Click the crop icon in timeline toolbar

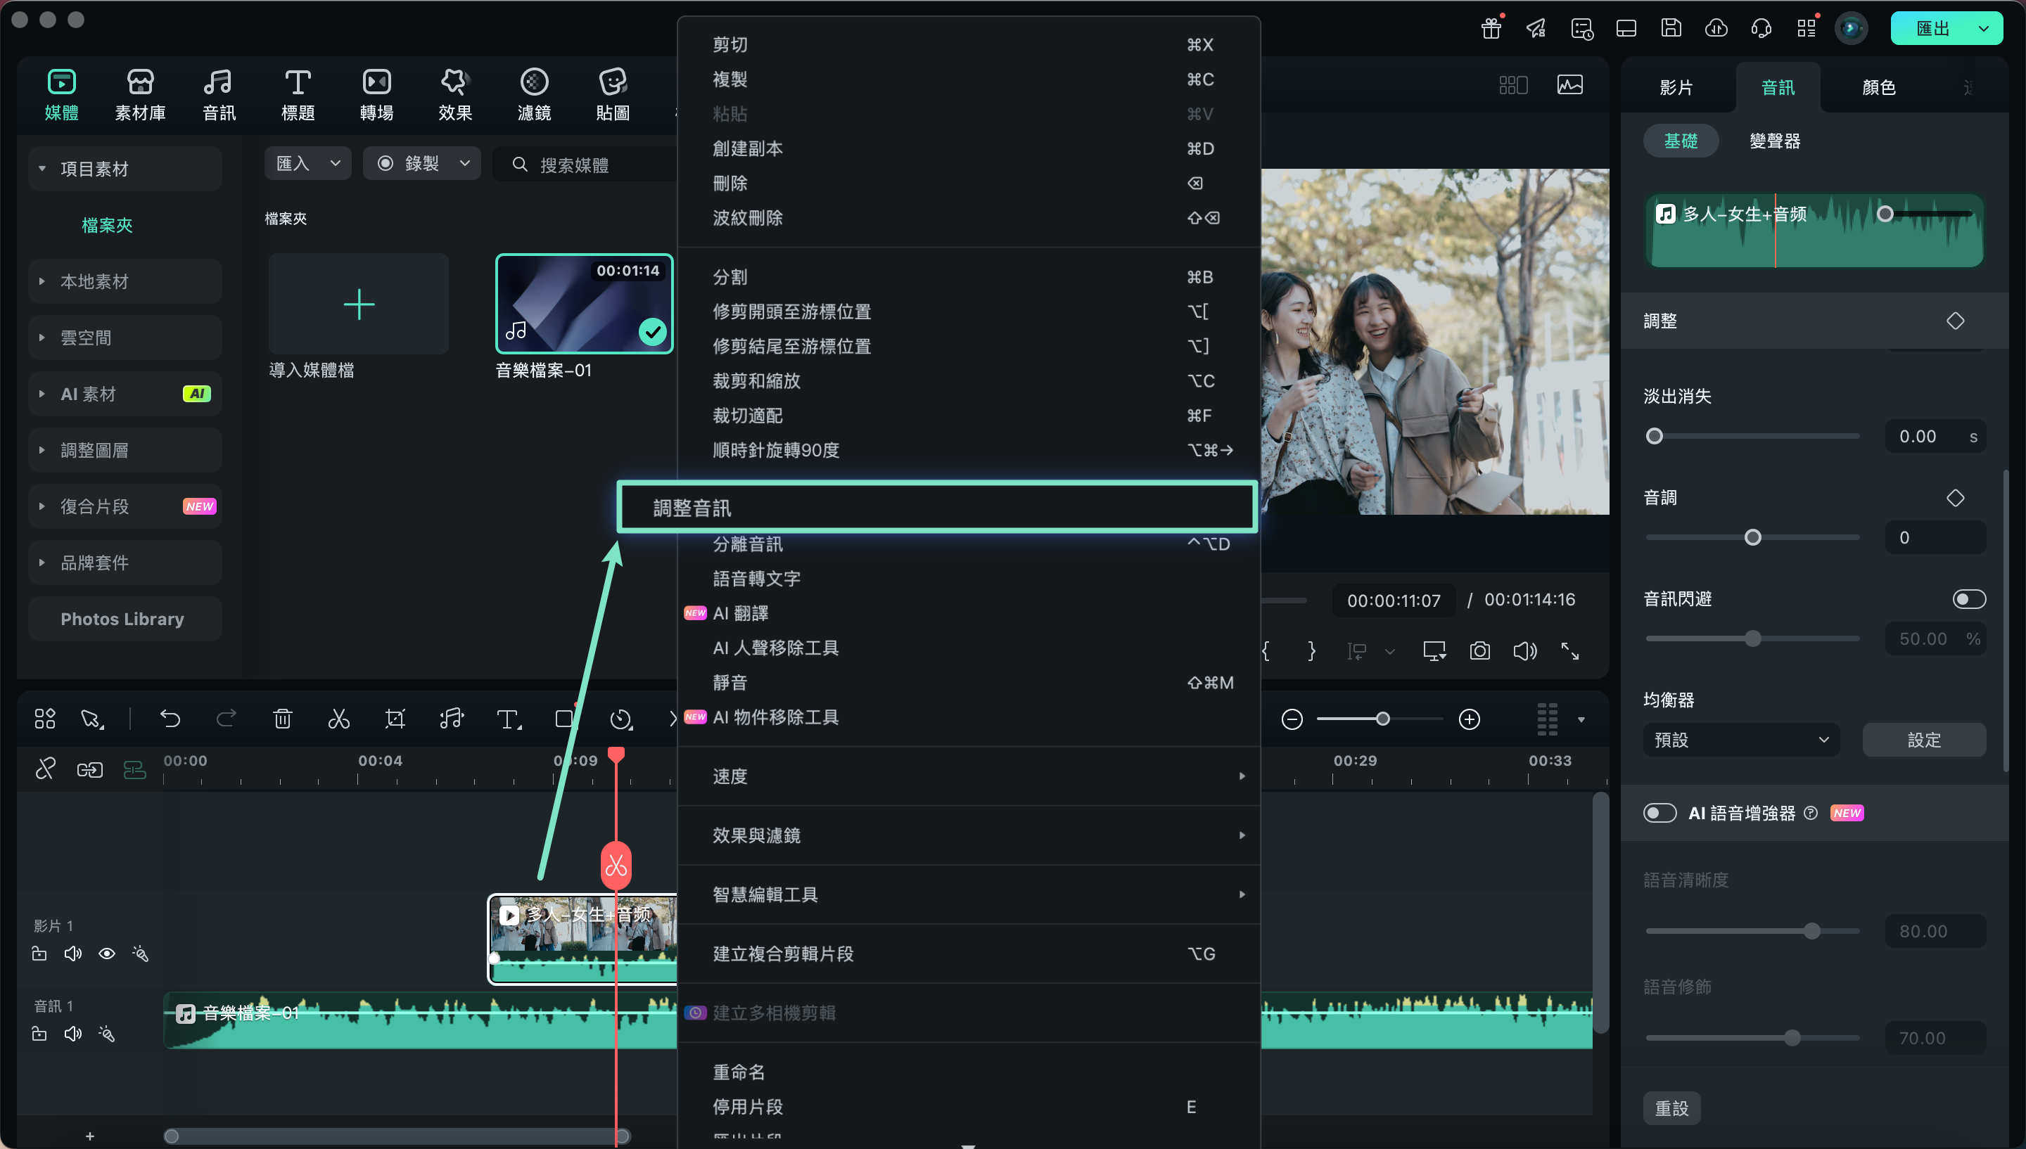395,719
